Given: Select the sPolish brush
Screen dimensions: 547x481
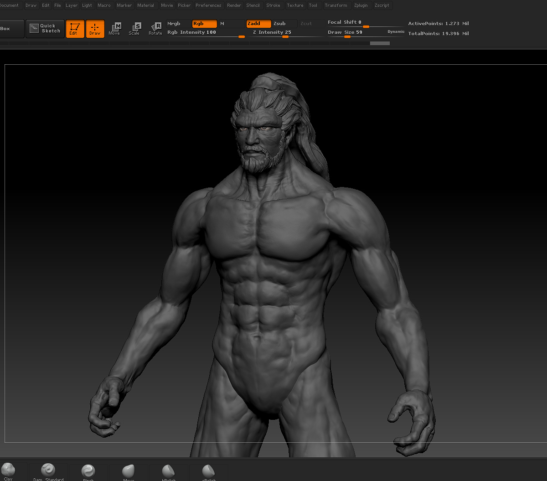Looking at the screenshot, I should click(x=208, y=472).
